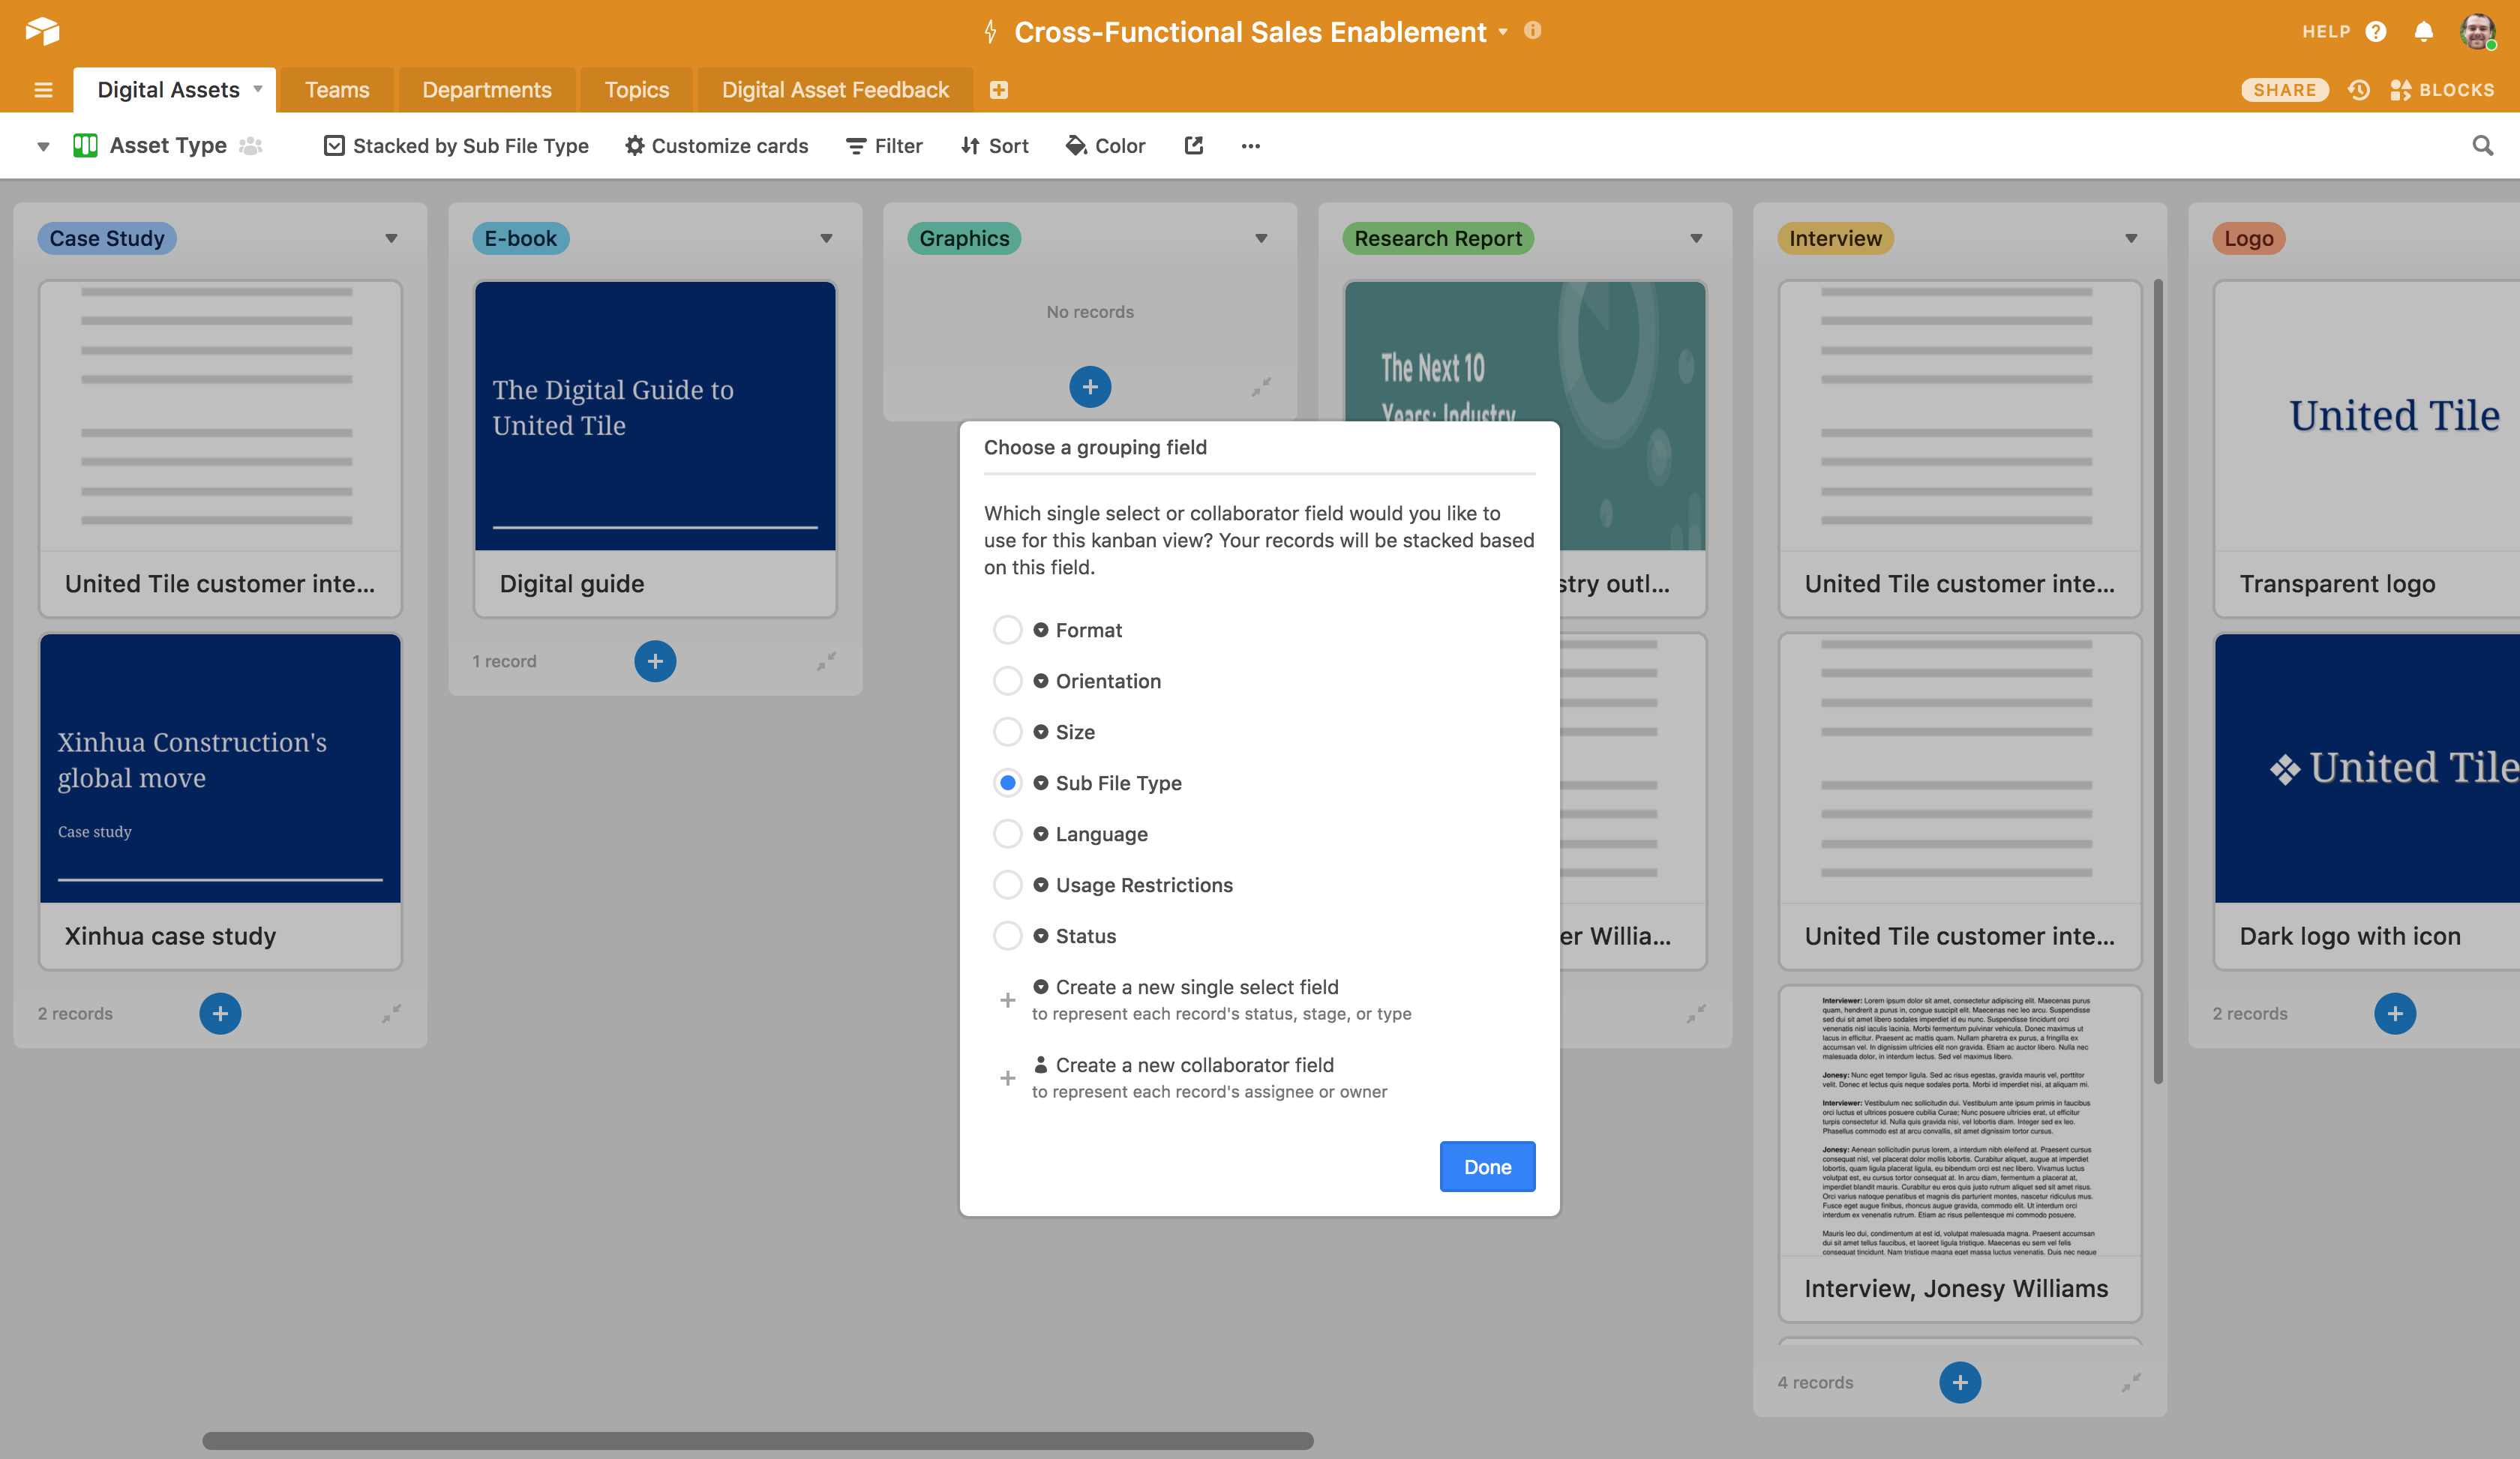
Task: Switch to the Departments tab
Action: tap(487, 90)
